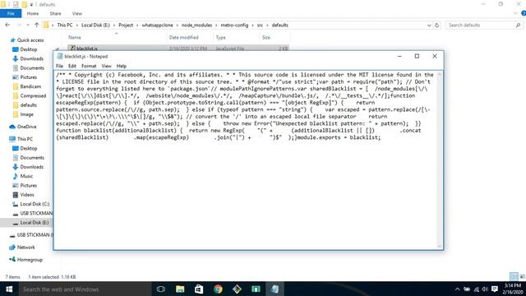Open Desktop under Quick access
The image size is (526, 296).
point(25,49)
